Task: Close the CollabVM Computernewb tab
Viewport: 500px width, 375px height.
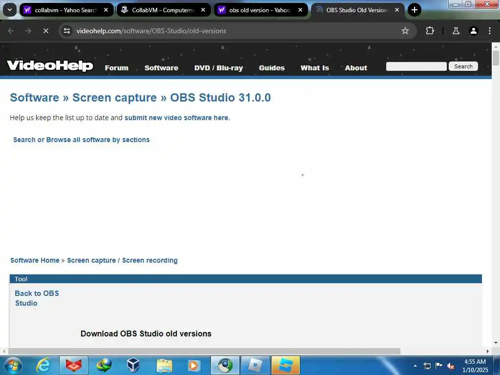Action: point(203,10)
